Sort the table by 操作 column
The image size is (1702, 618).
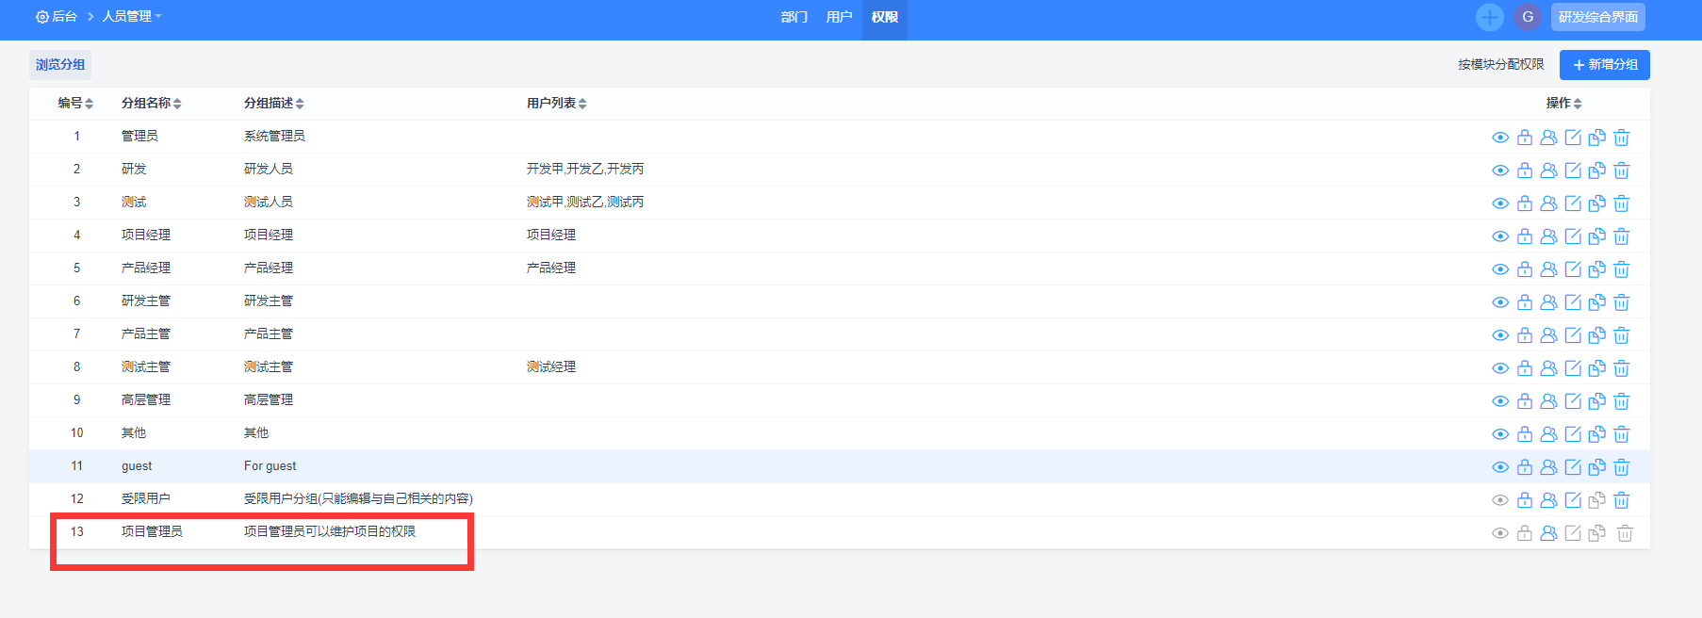click(1563, 103)
